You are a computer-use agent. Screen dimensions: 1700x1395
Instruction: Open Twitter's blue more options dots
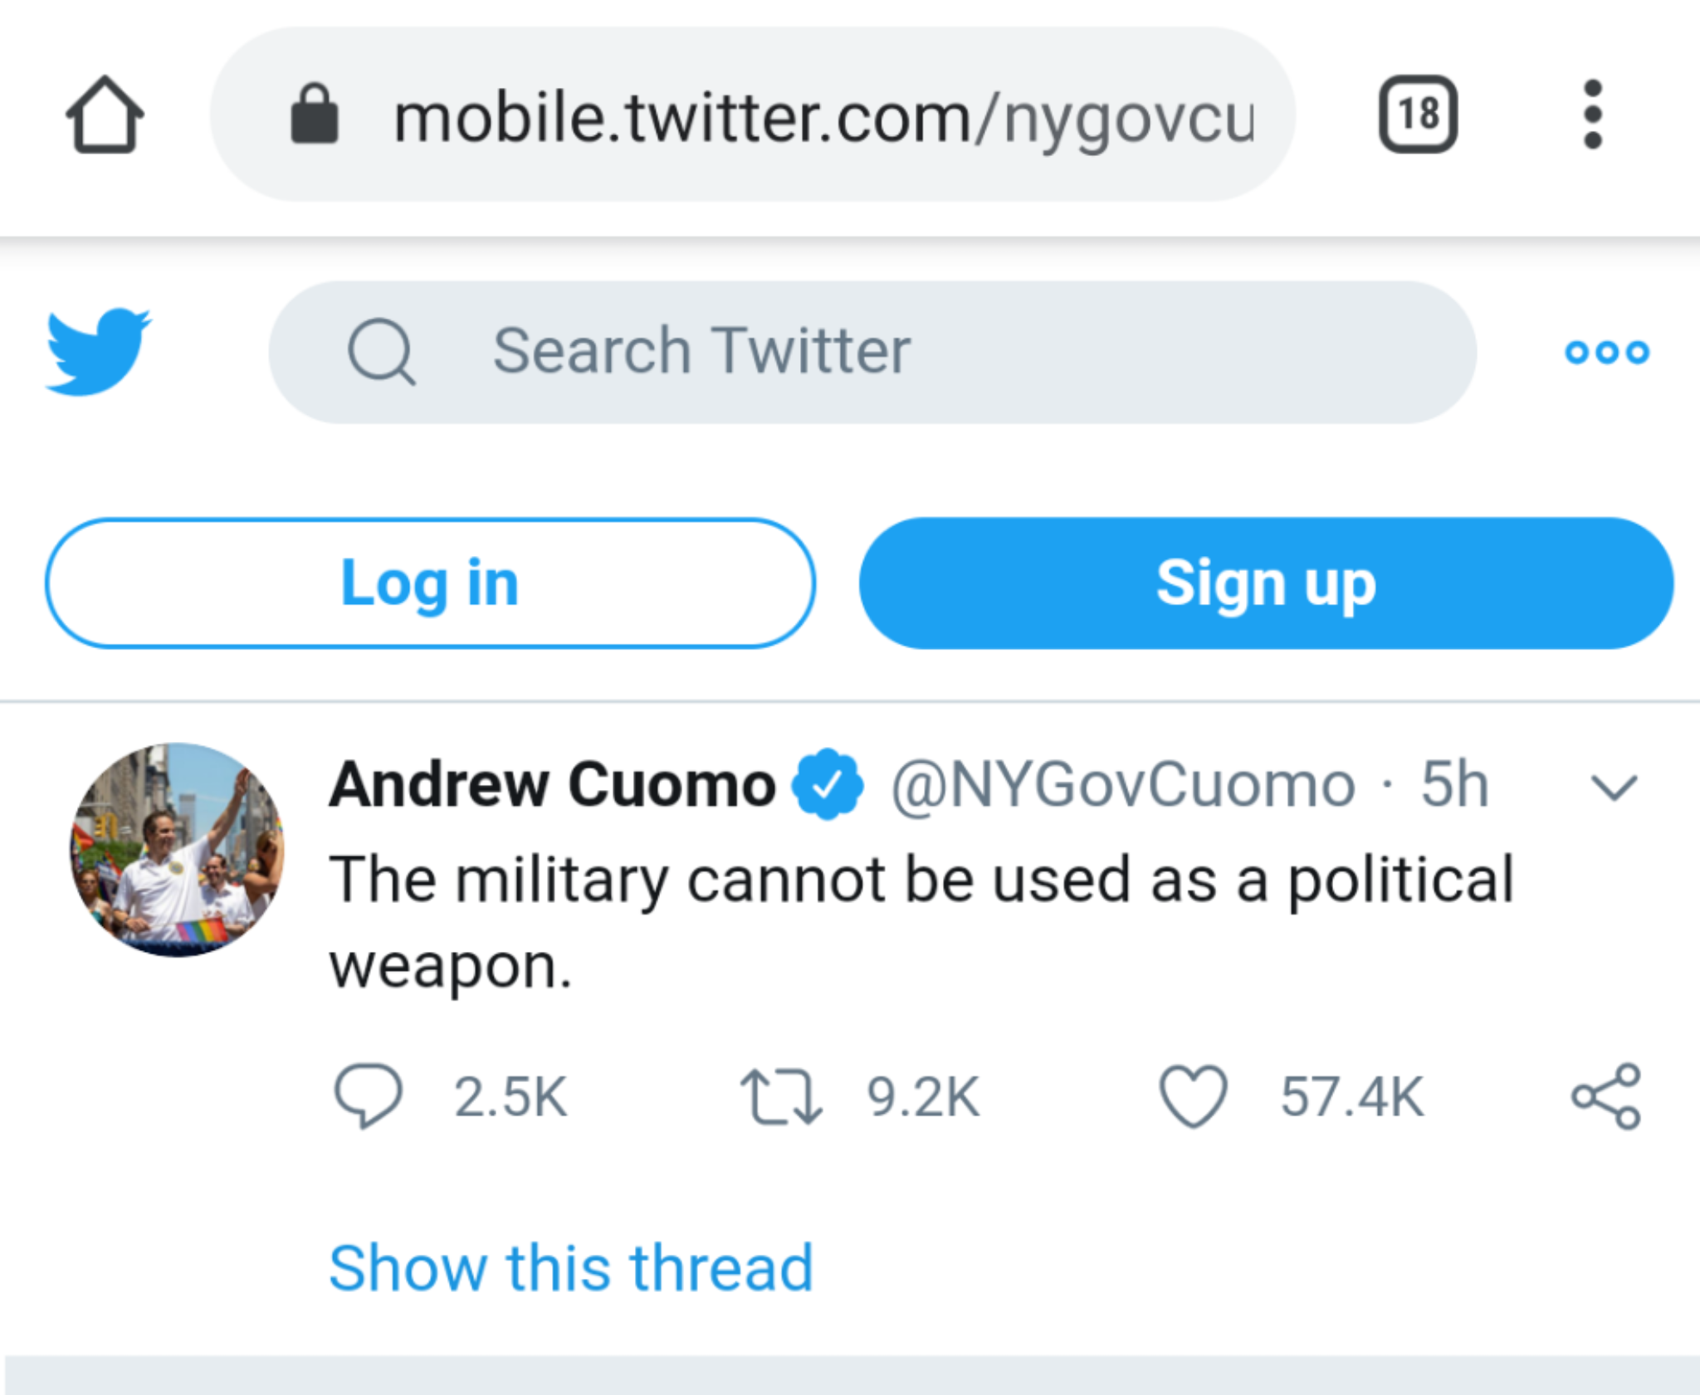1606,352
